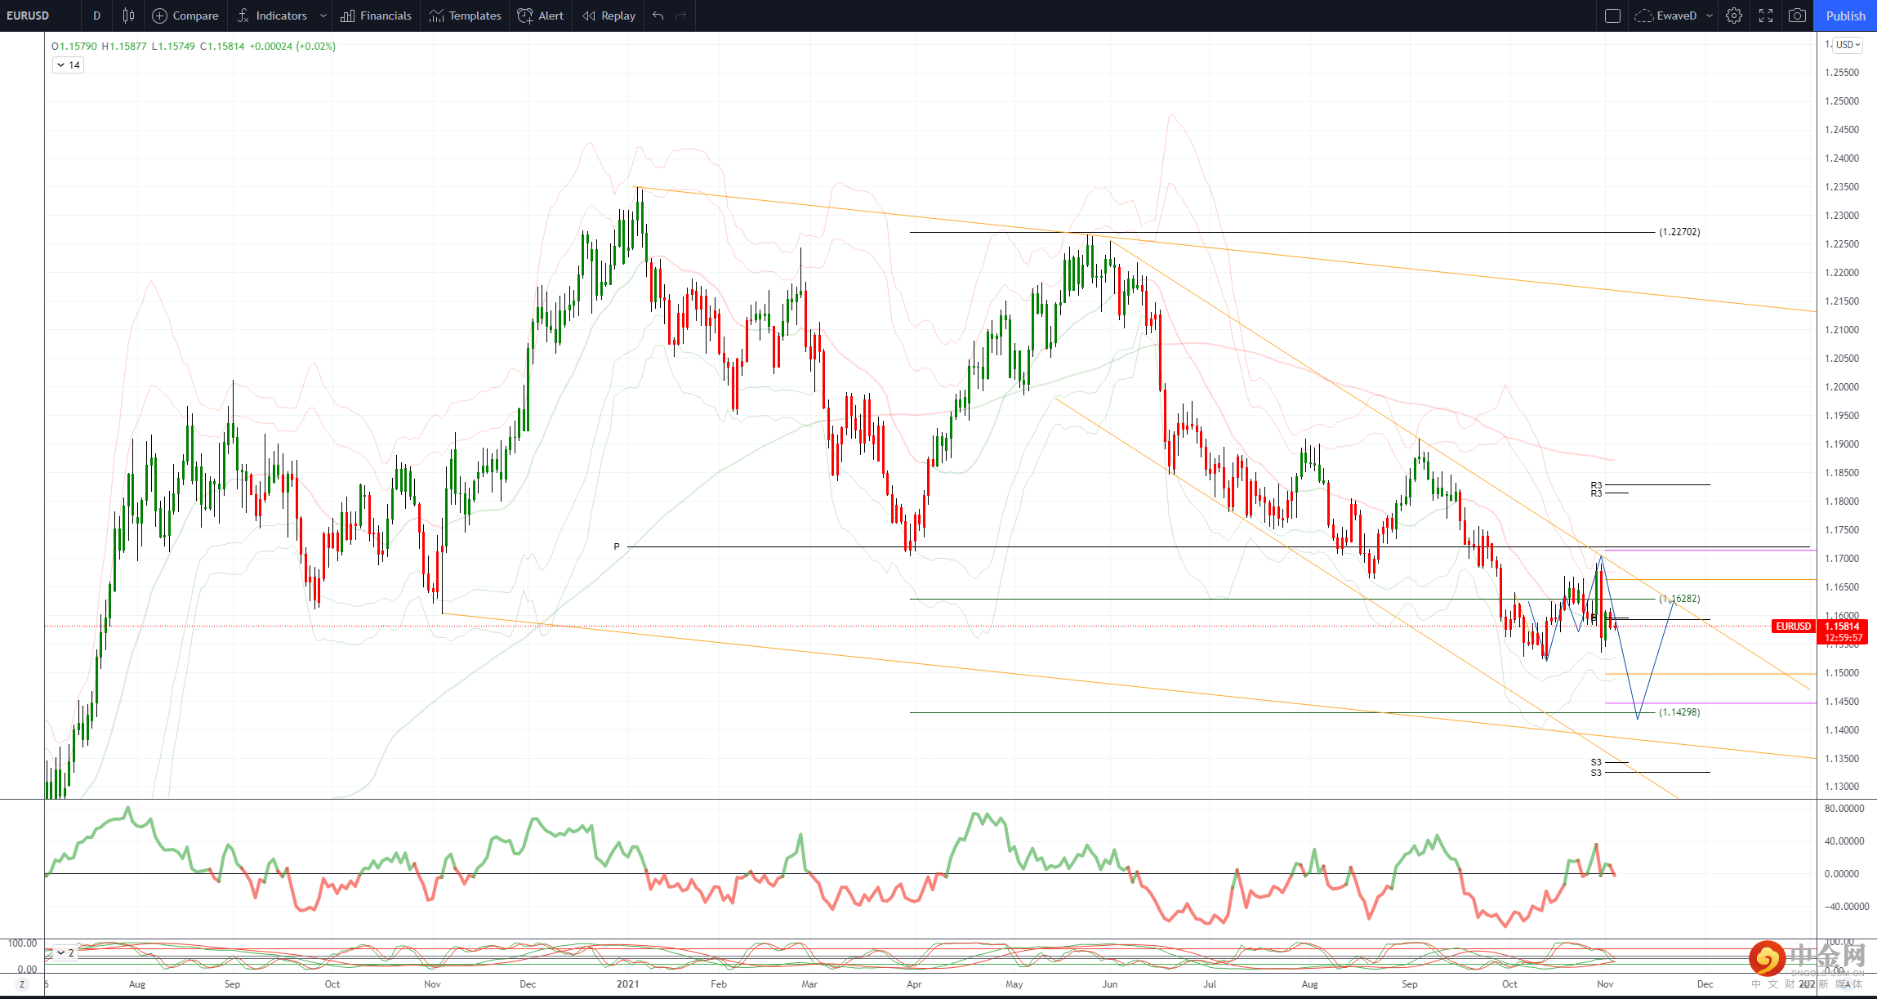
Task: Expand the lower pane 2 indicators legend
Action: (x=65, y=952)
